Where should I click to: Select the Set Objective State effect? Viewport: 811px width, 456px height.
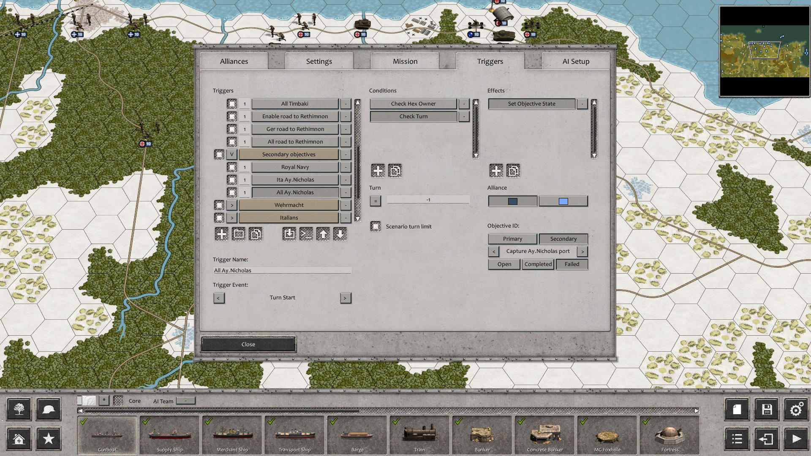[532, 104]
